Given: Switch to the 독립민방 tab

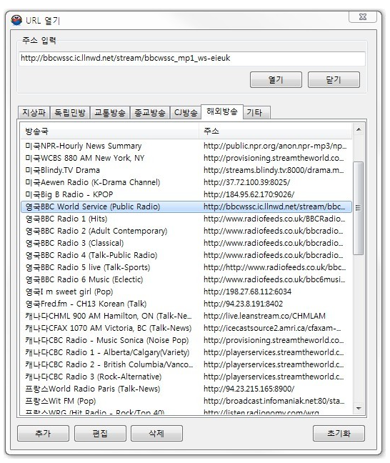Looking at the screenshot, I should click(x=70, y=112).
